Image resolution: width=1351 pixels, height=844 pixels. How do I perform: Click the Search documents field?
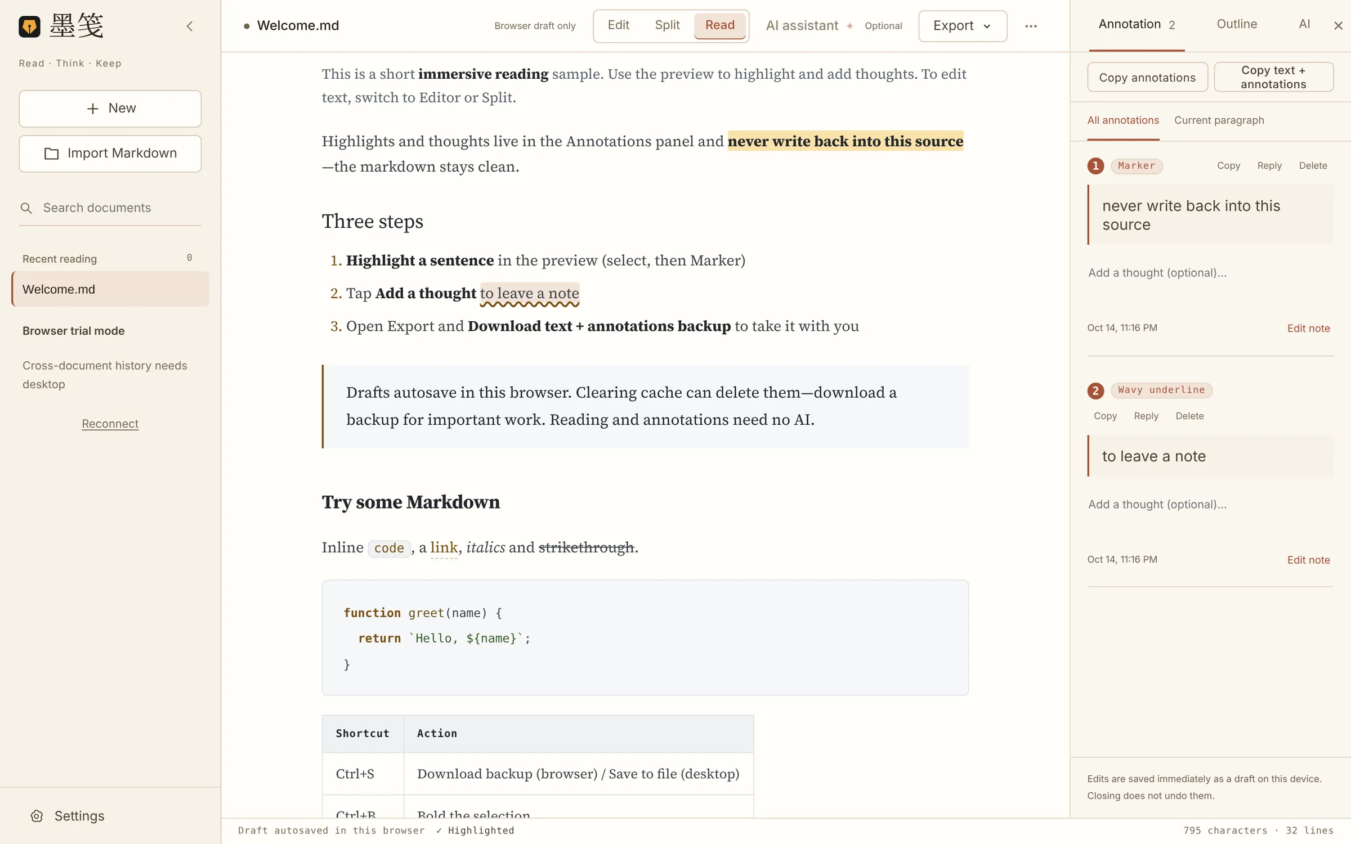(x=110, y=208)
